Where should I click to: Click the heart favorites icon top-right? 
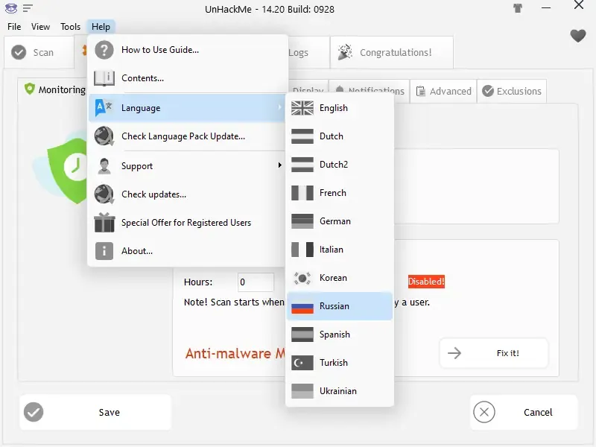[577, 35]
